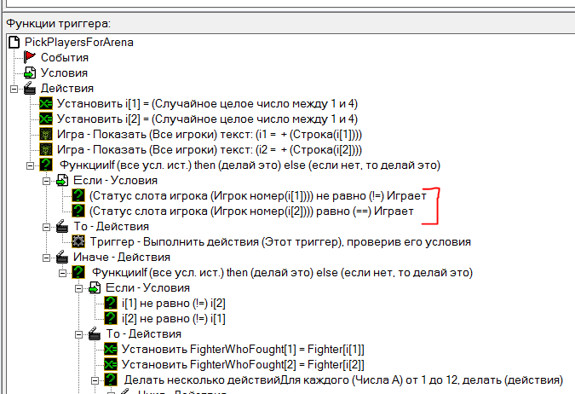Select the nested ФункцииIf (все усл. ист.) row
This screenshot has height=394, width=575.
282,272
